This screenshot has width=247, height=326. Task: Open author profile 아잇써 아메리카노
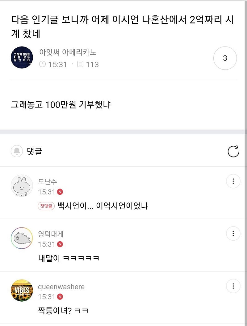click(68, 52)
